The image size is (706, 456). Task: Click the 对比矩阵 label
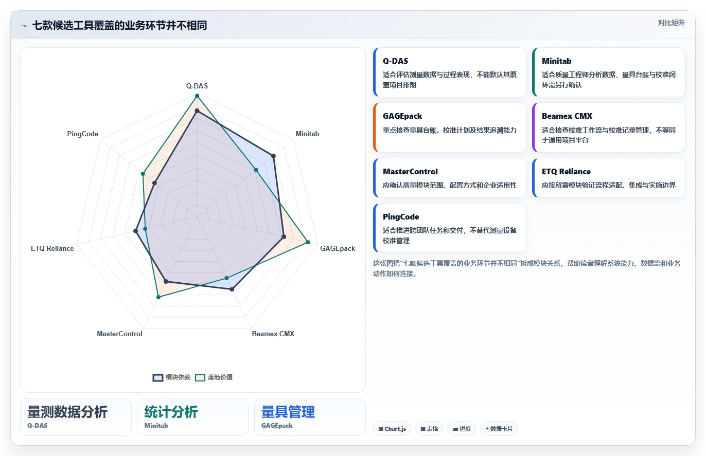tap(671, 23)
